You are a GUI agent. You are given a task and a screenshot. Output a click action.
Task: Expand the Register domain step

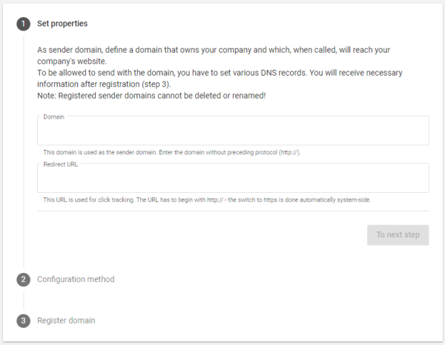[x=66, y=321]
